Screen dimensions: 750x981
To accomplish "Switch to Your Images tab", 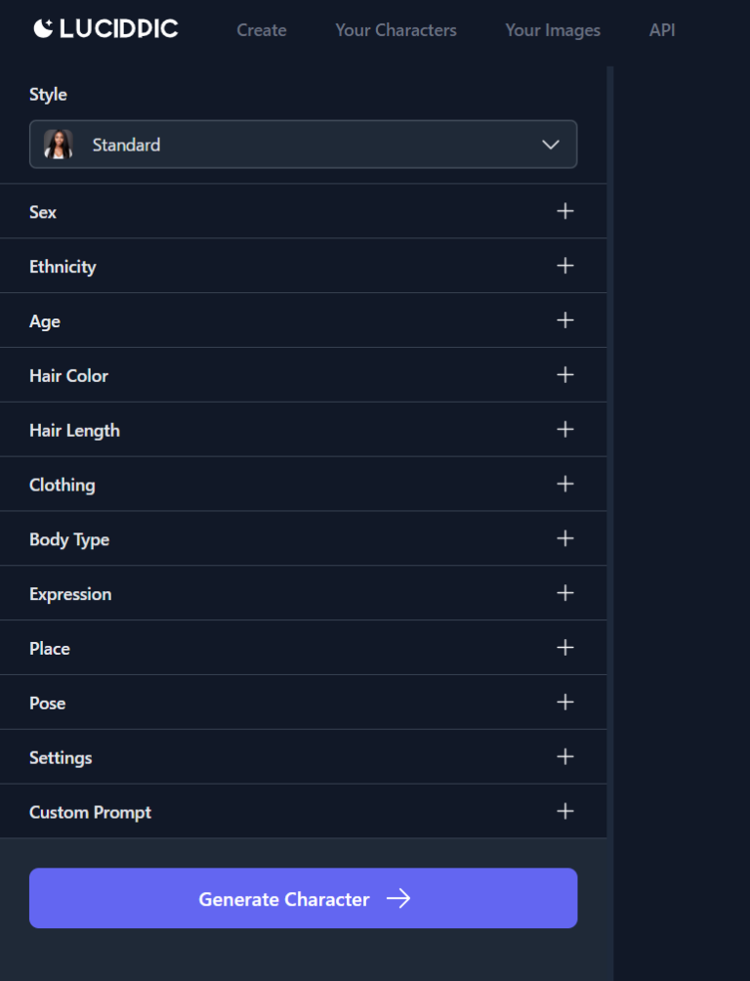I will pyautogui.click(x=553, y=30).
